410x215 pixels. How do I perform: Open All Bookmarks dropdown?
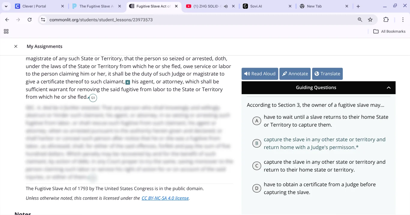[389, 31]
